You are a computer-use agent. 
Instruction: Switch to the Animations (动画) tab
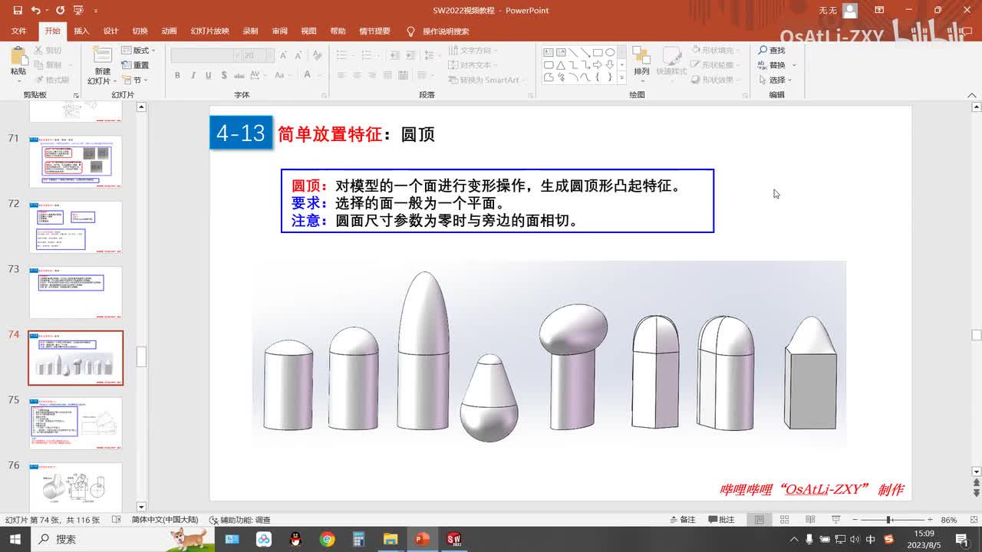(169, 31)
